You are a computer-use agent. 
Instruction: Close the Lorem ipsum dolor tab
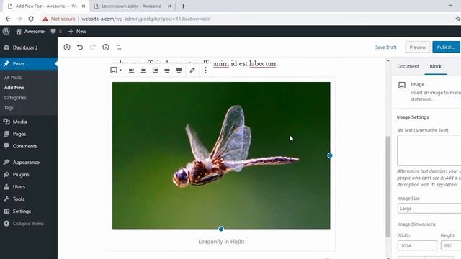click(169, 6)
